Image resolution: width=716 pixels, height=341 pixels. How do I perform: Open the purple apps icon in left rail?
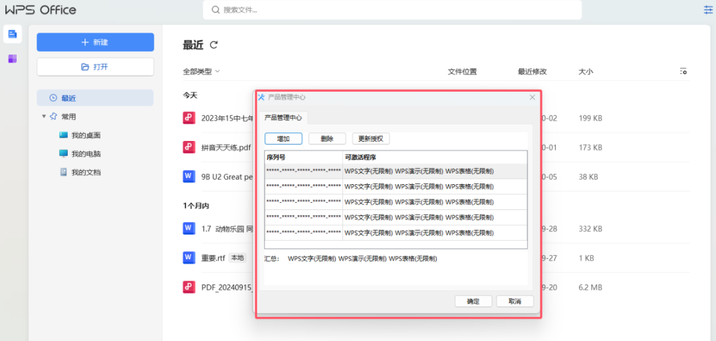[x=13, y=58]
